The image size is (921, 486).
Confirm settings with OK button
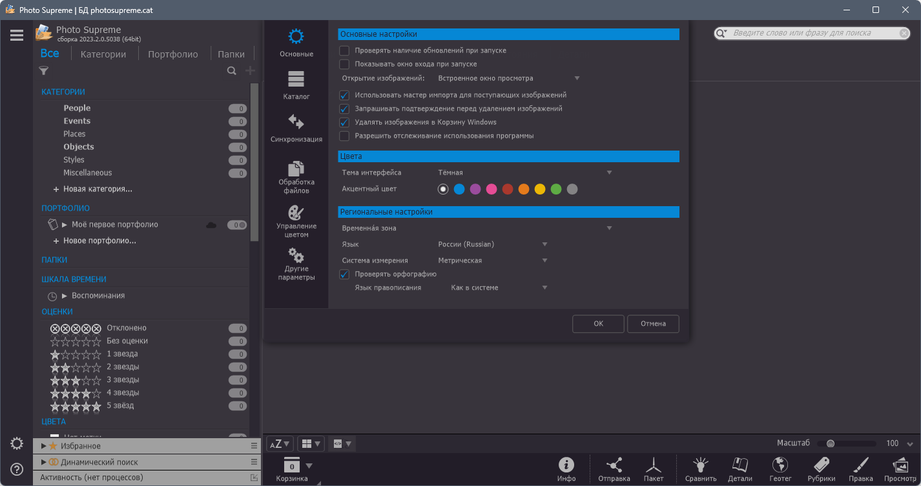click(x=598, y=324)
